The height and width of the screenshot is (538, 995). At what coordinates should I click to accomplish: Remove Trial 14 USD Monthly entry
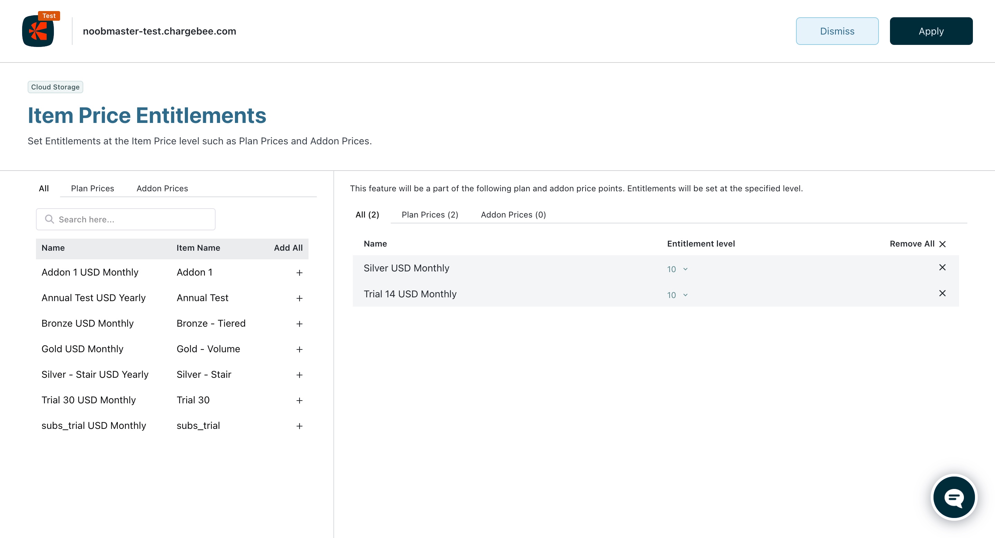[x=942, y=293]
